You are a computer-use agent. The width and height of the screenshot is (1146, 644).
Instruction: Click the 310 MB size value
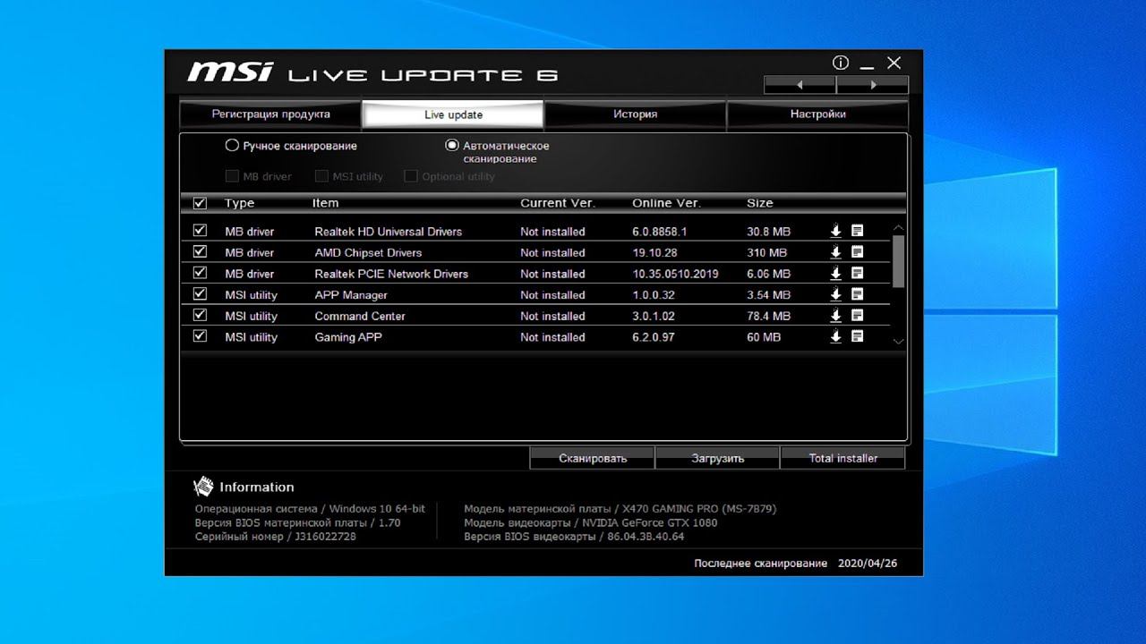767,252
